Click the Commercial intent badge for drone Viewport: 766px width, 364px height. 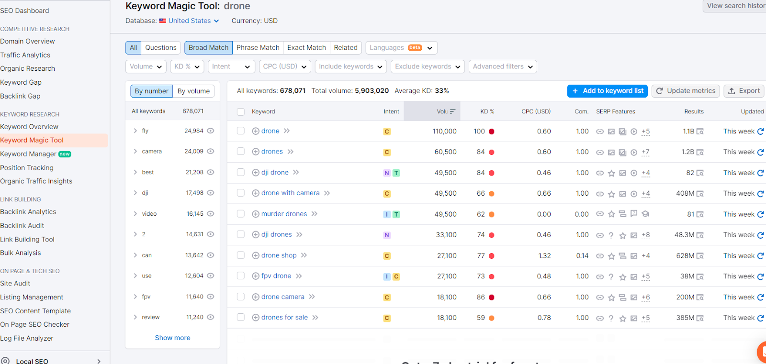pos(387,132)
